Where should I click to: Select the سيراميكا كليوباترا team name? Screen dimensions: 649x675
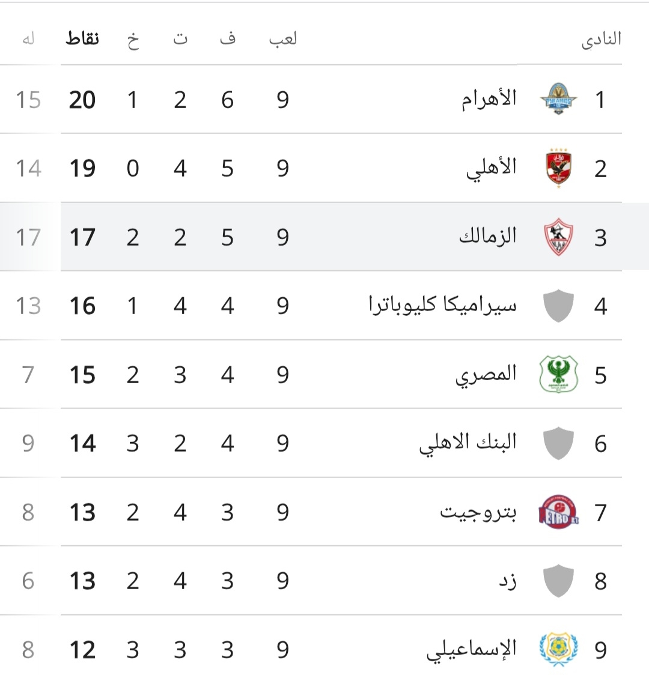[442, 305]
